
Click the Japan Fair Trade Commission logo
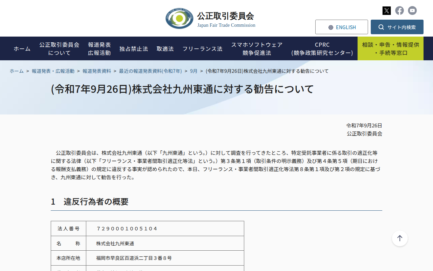pyautogui.click(x=179, y=18)
